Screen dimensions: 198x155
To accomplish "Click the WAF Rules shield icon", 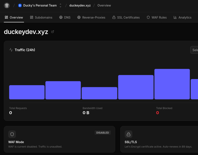I will click(x=148, y=17).
